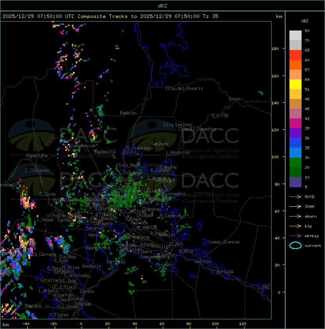The height and width of the screenshot is (329, 325).
Task: Click the white 30HM arrow in legend
Action: [295, 206]
